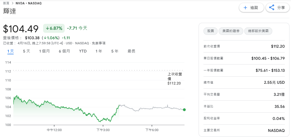Click the 35.56 P/E ratio value
This screenshot has height=137, width=291.
pyautogui.click(x=280, y=107)
